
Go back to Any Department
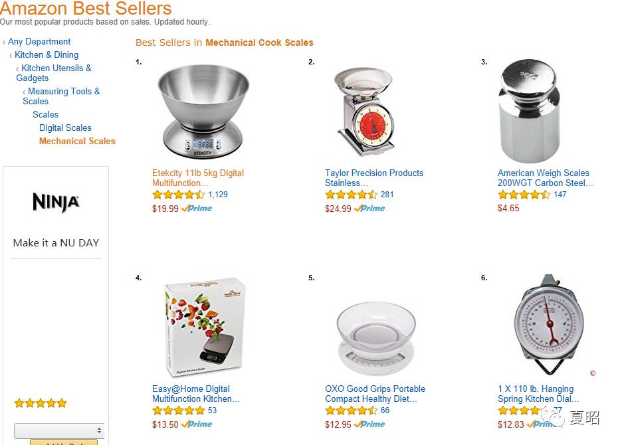point(39,41)
